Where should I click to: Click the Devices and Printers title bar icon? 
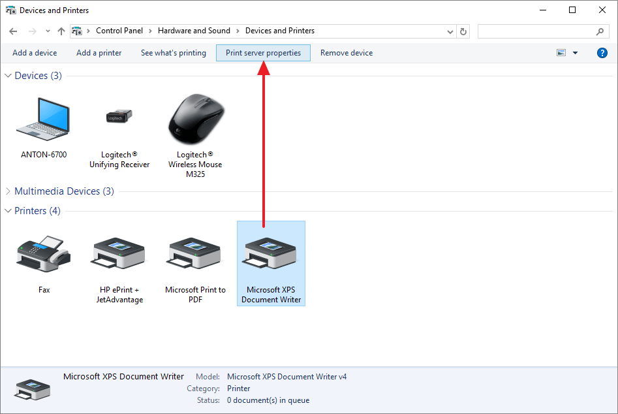tap(11, 10)
